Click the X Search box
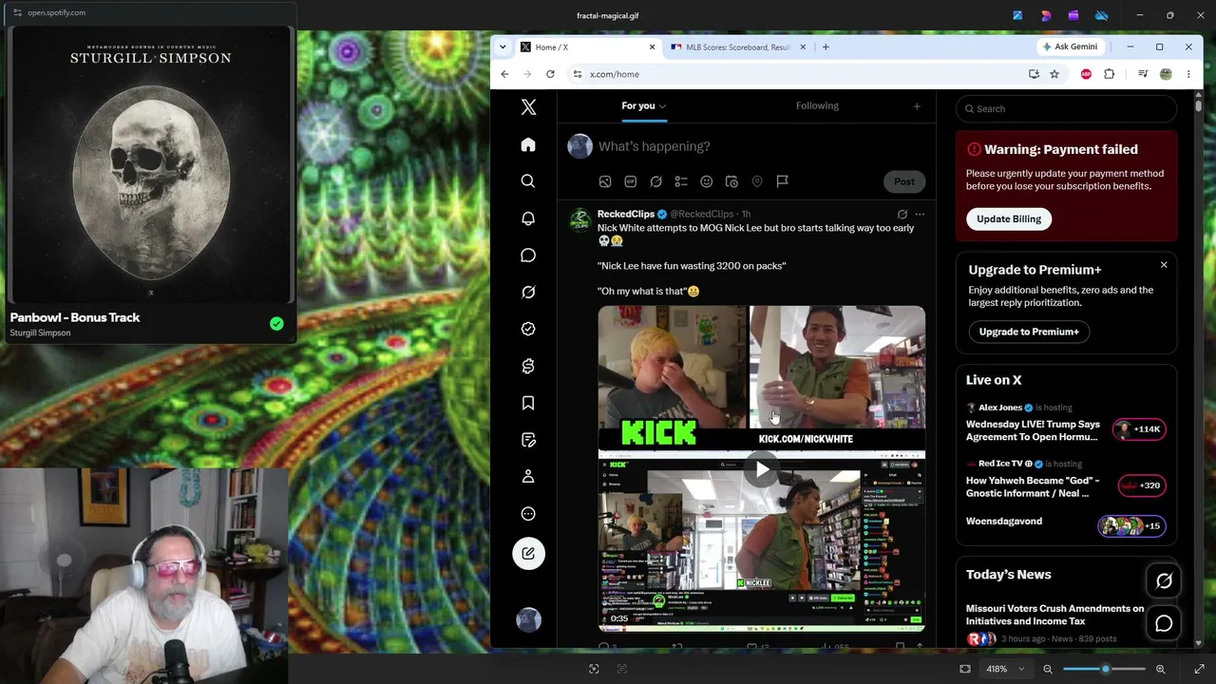 [1066, 108]
